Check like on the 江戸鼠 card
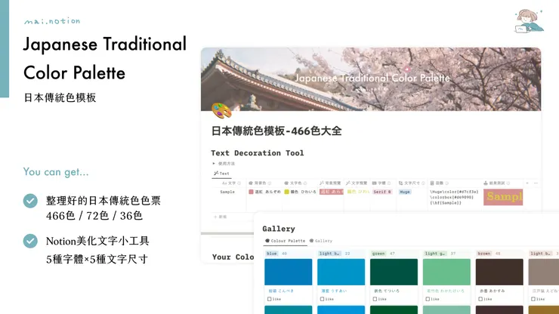 pyautogui.click(x=533, y=300)
